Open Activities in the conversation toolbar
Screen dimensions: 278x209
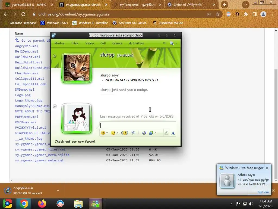tap(137, 43)
